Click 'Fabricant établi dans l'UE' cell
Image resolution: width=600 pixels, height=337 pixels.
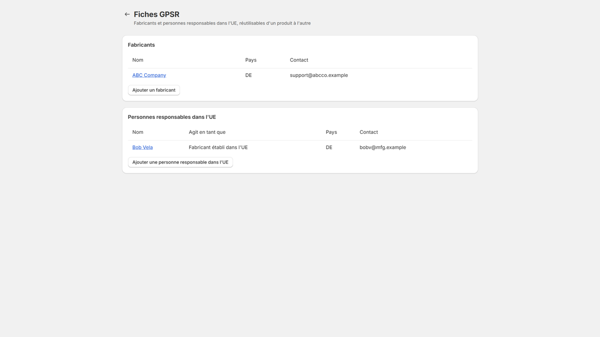point(218,147)
